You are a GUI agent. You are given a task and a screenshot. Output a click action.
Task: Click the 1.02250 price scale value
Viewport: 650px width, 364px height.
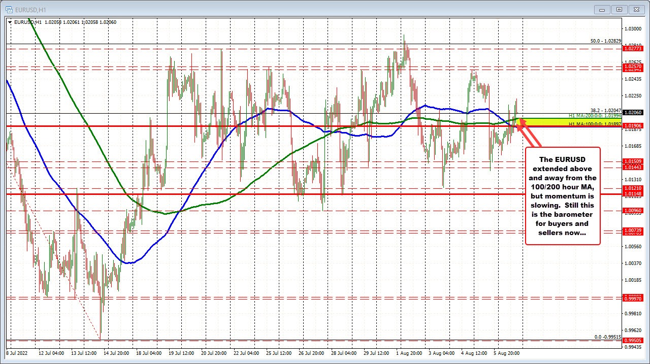[633, 96]
